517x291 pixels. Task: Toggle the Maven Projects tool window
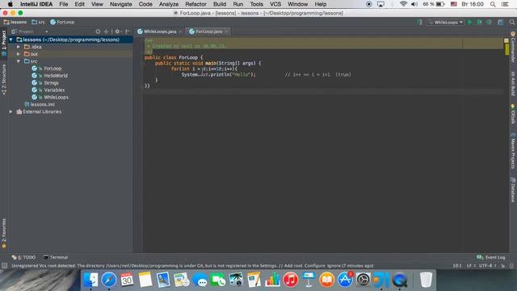513,151
